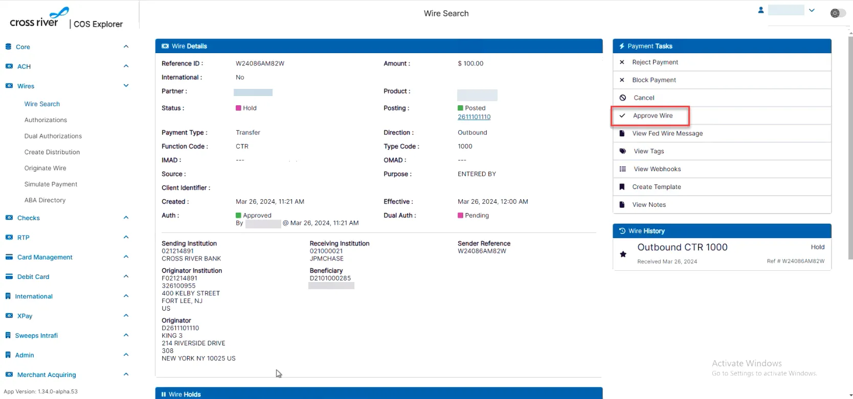Click View Fed Wire Message
853x399 pixels.
(722, 133)
